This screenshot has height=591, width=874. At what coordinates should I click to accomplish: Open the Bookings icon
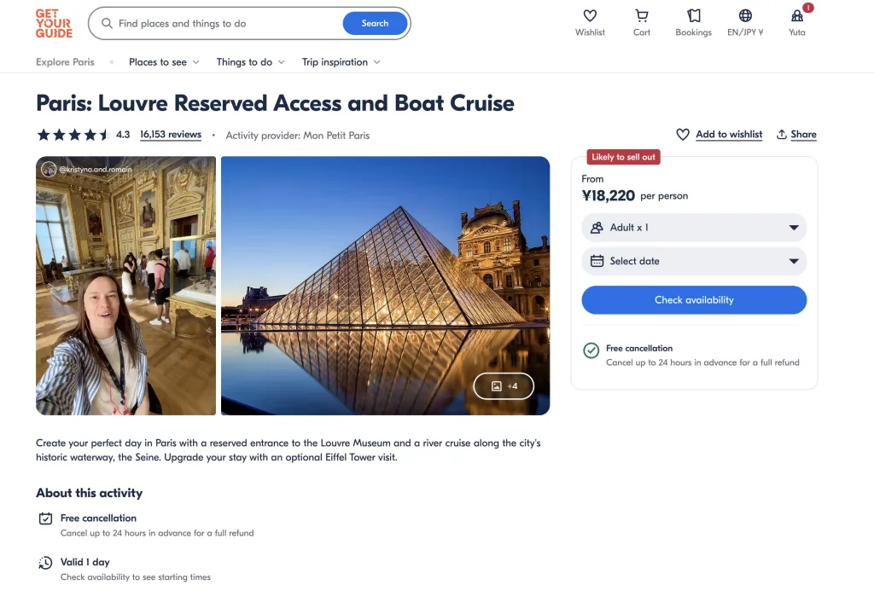tap(693, 16)
